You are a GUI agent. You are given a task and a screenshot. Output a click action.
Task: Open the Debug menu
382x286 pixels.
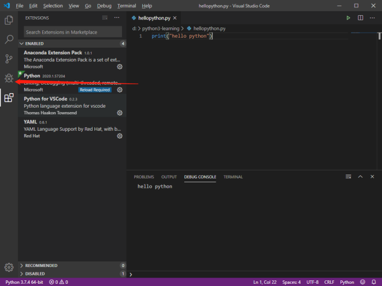[104, 6]
